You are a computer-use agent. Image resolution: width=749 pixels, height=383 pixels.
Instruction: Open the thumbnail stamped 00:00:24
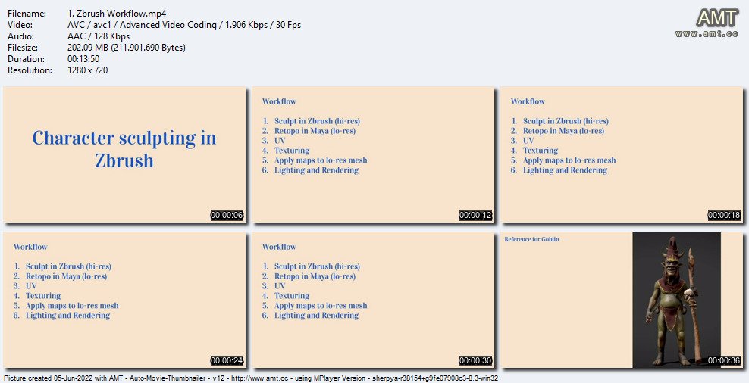(124, 300)
